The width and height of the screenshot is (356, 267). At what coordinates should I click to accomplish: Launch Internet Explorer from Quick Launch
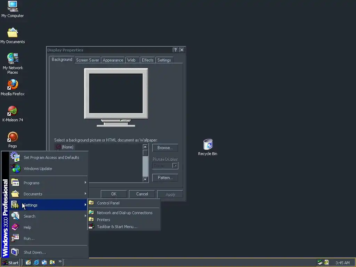point(36,262)
